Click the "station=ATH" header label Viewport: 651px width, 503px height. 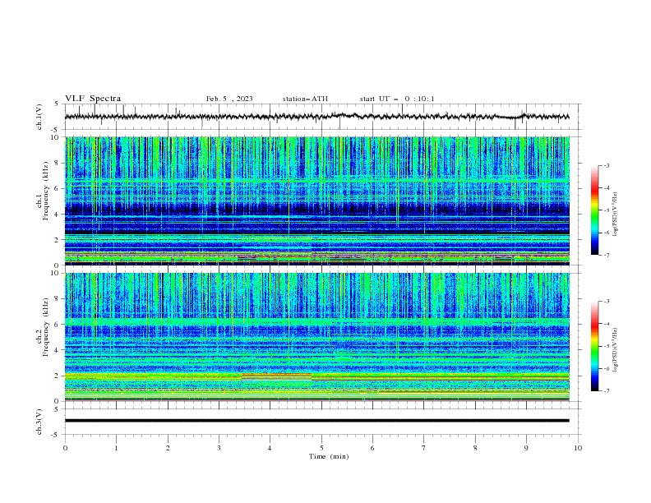(305, 99)
